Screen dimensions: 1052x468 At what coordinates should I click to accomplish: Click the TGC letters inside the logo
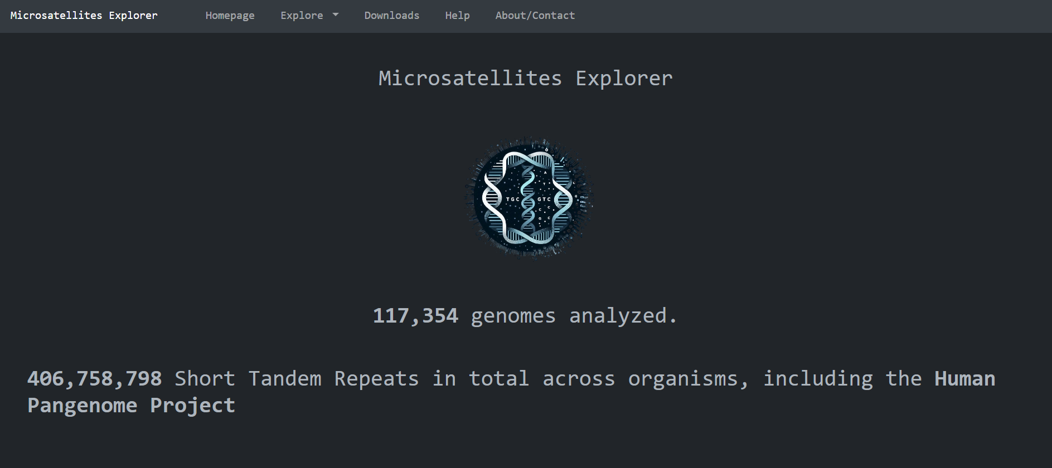click(512, 199)
